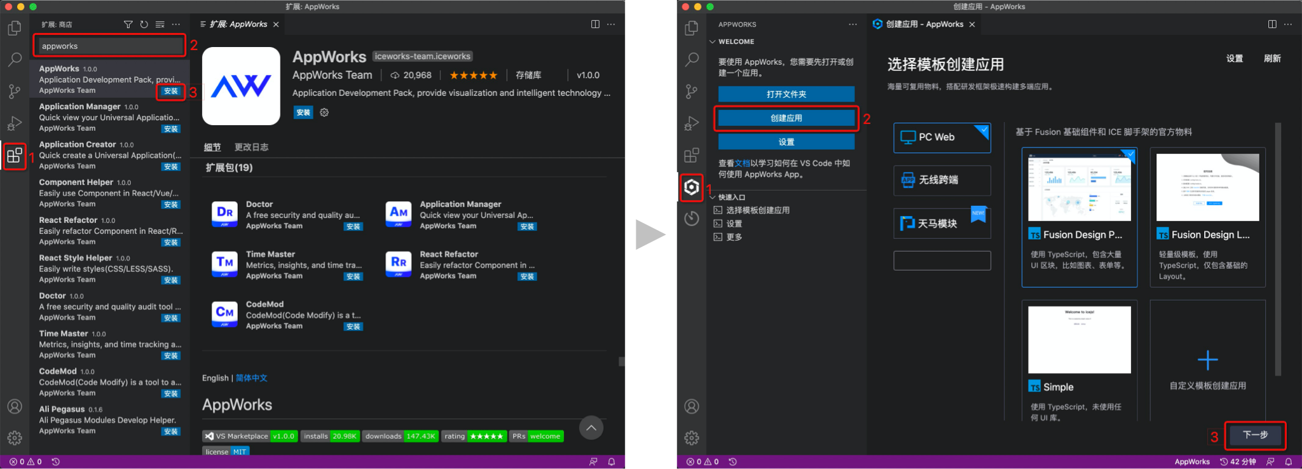Click the 打开文件夹 button
The height and width of the screenshot is (469, 1302).
pyautogui.click(x=786, y=94)
